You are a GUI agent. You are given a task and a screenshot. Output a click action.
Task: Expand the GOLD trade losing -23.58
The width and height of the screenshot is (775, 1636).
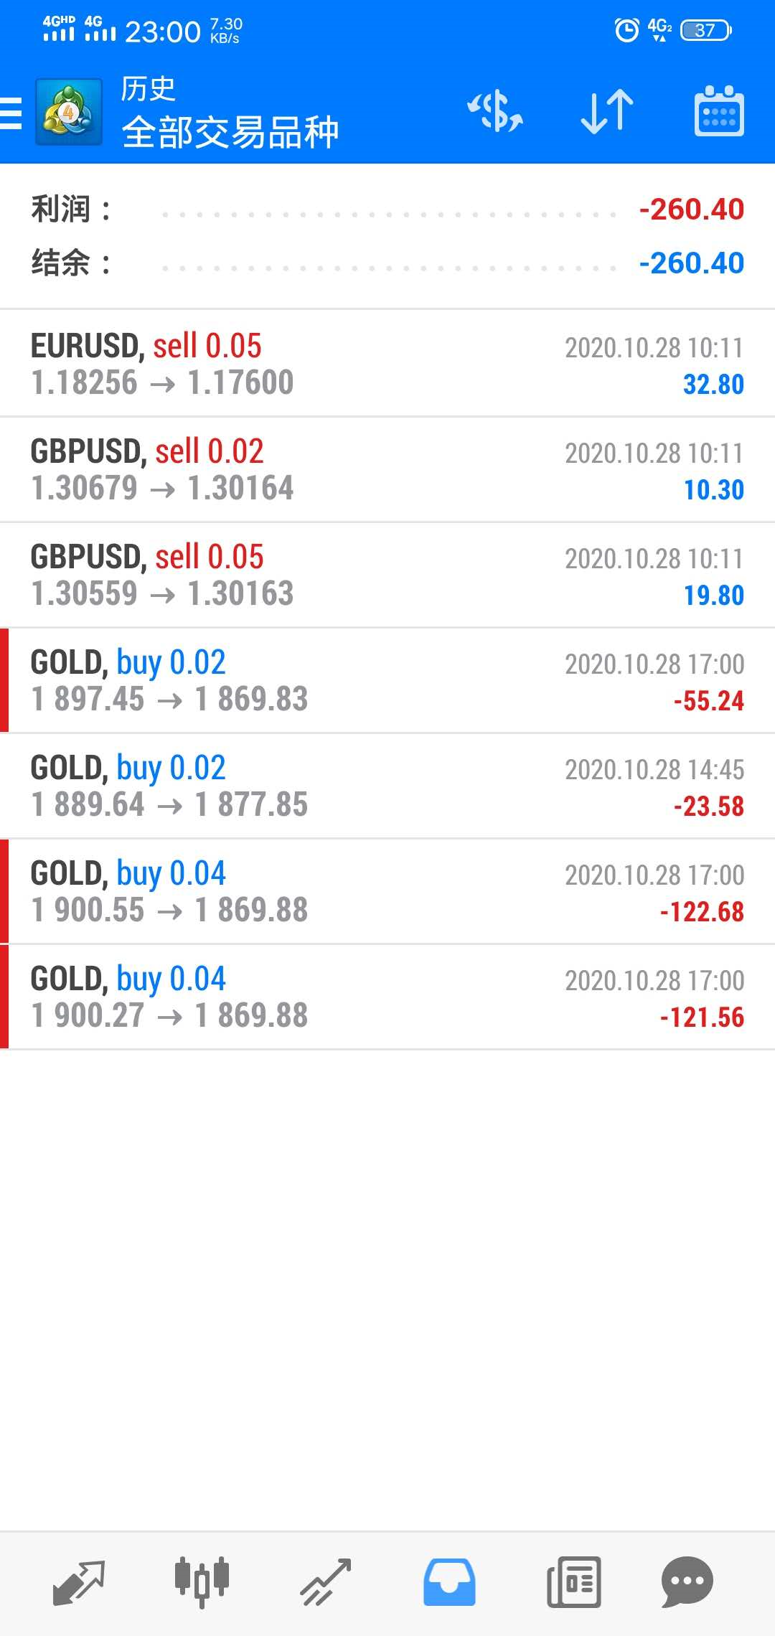387,786
